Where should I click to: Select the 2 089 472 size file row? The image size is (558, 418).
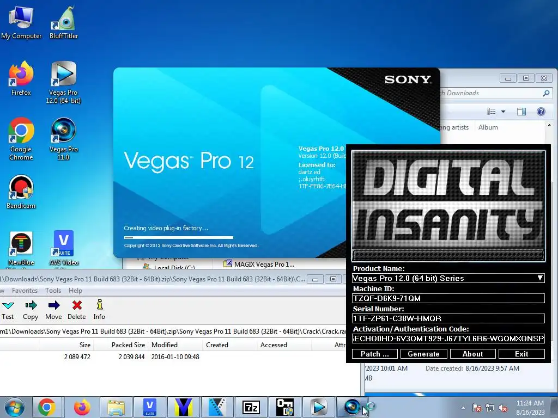173,357
